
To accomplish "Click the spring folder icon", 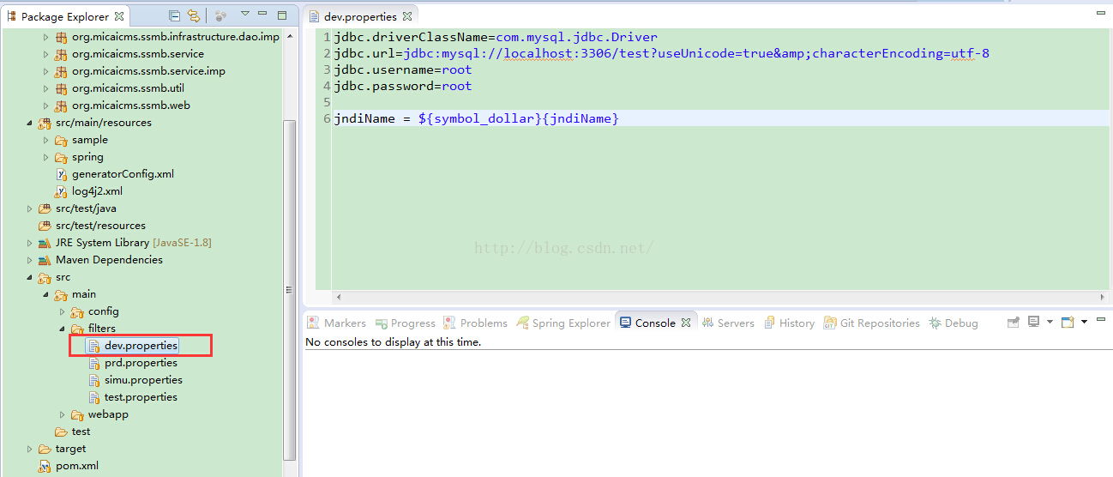I will pyautogui.click(x=61, y=157).
